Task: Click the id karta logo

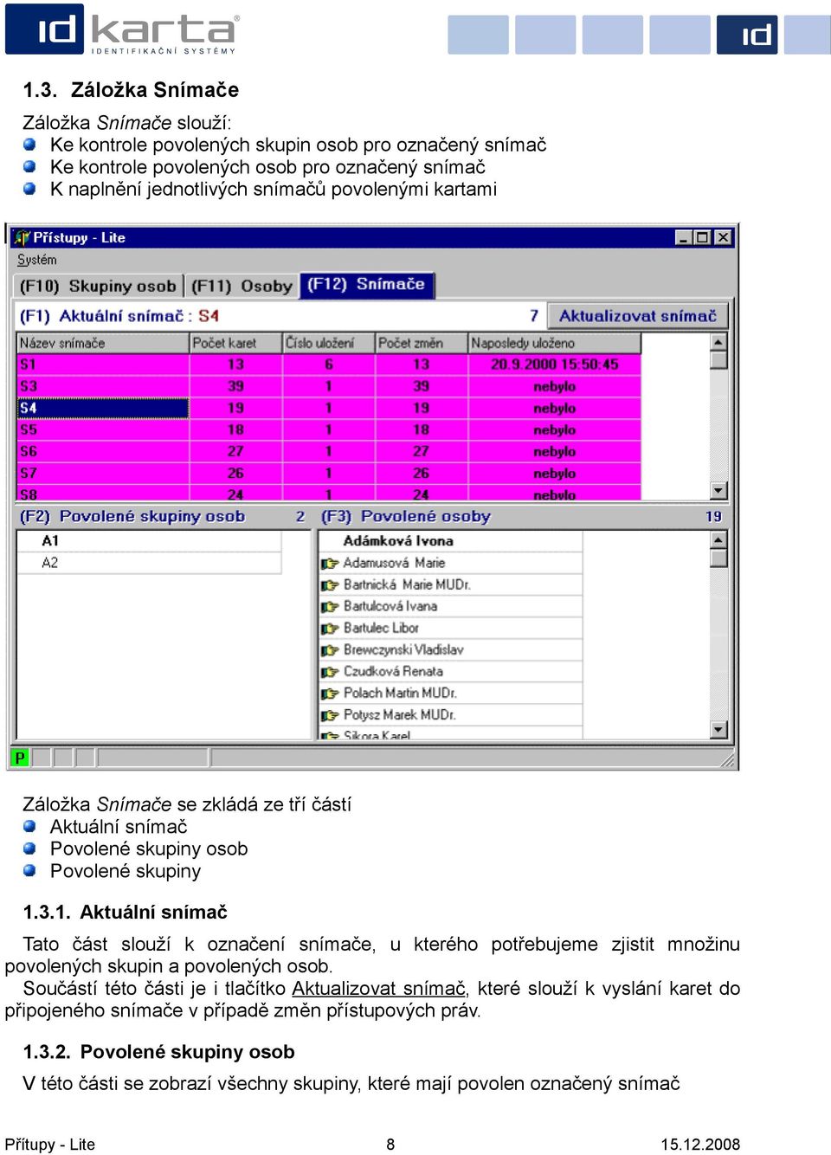Action: [123, 29]
